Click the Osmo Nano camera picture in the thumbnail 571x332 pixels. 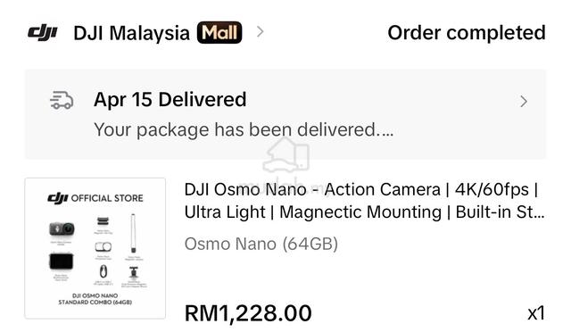62,228
